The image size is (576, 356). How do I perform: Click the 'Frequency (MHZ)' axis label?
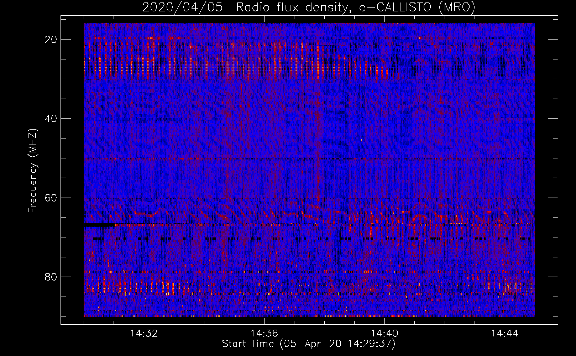coord(33,171)
